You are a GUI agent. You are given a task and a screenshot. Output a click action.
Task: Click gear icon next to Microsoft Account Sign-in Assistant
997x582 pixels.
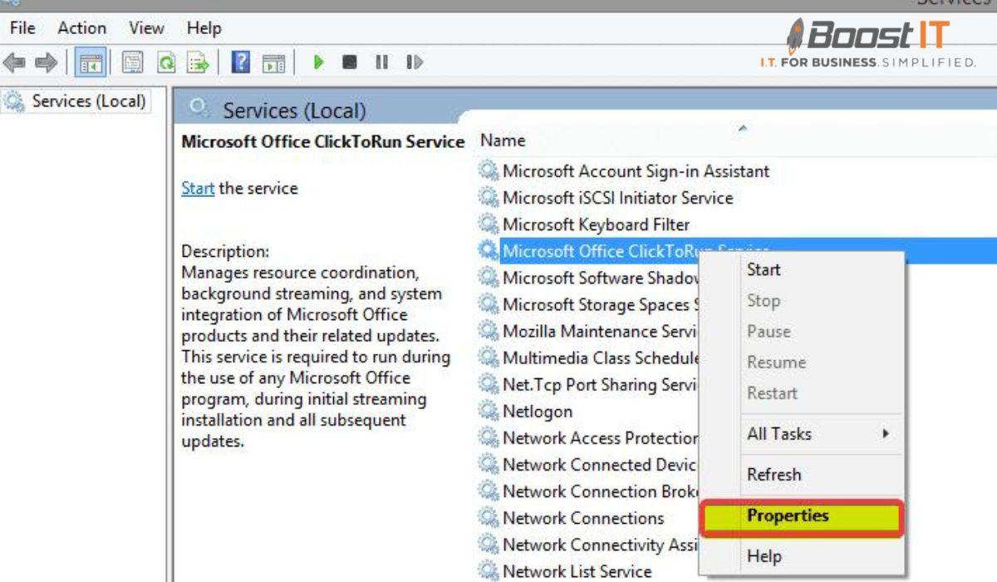pos(489,171)
